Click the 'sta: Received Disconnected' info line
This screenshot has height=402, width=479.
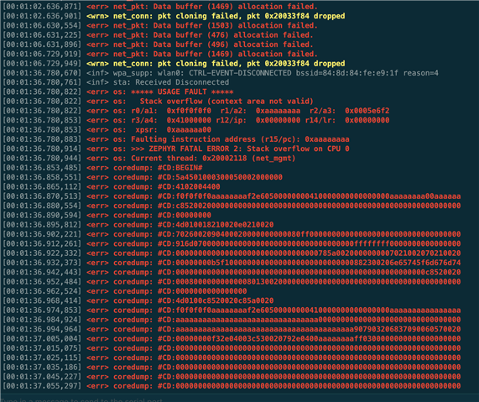(116, 82)
